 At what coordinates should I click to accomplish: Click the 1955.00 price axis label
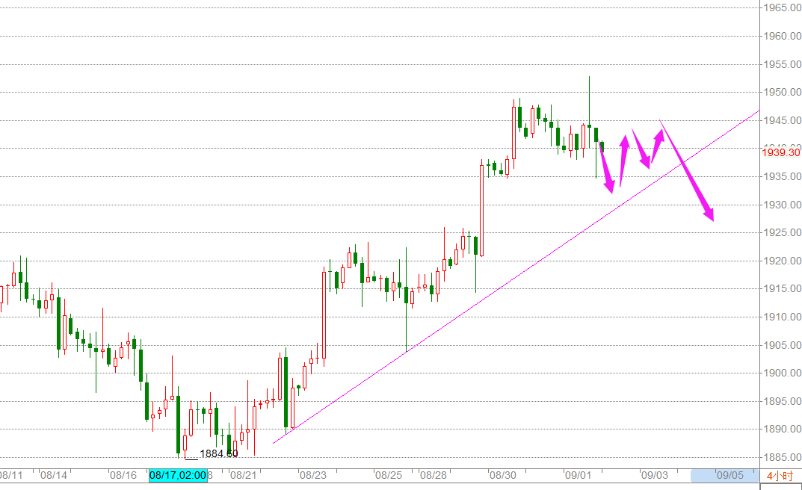click(782, 64)
